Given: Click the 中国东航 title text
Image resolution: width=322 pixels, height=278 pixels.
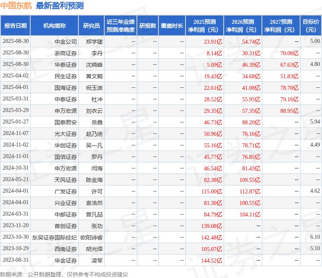Looking at the screenshot, I should [x=16, y=6].
